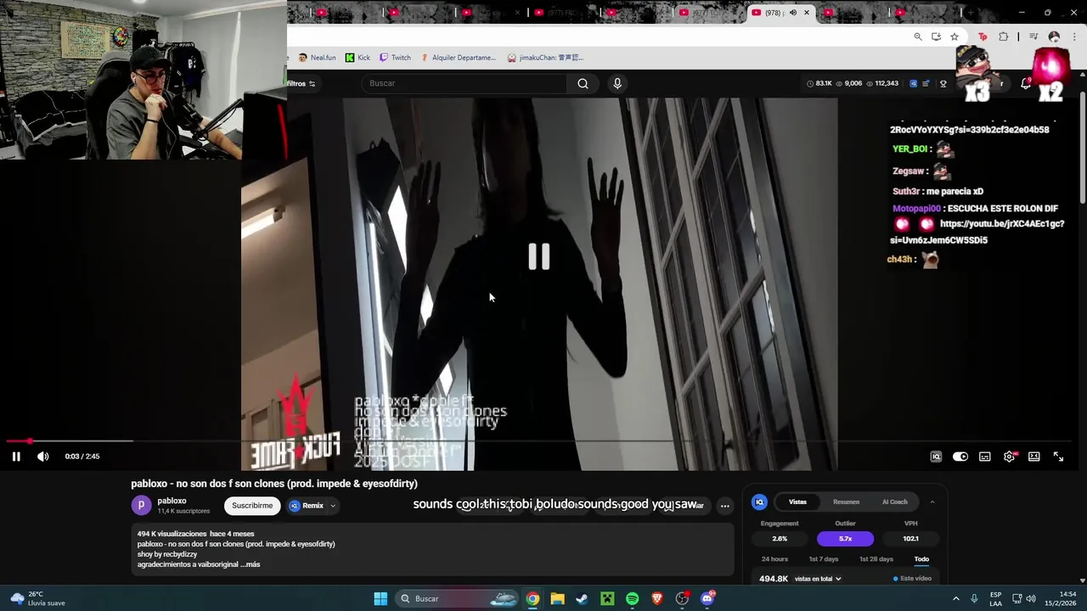Open Discord from the taskbar
The width and height of the screenshot is (1087, 611).
[707, 598]
